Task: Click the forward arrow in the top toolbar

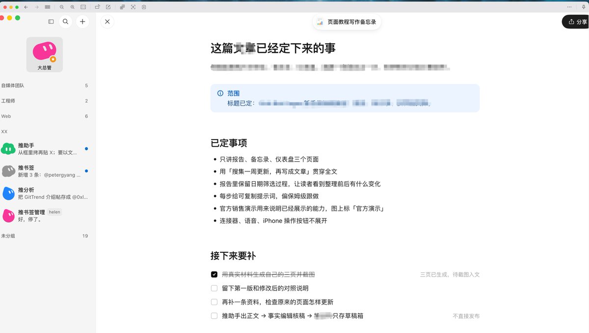Action: pos(36,7)
